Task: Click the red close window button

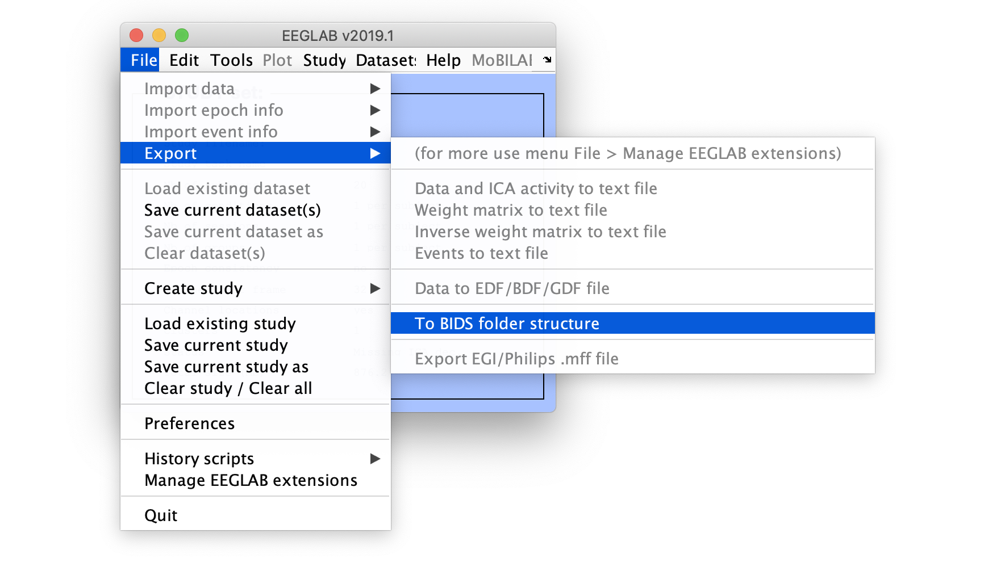Action: pos(136,35)
